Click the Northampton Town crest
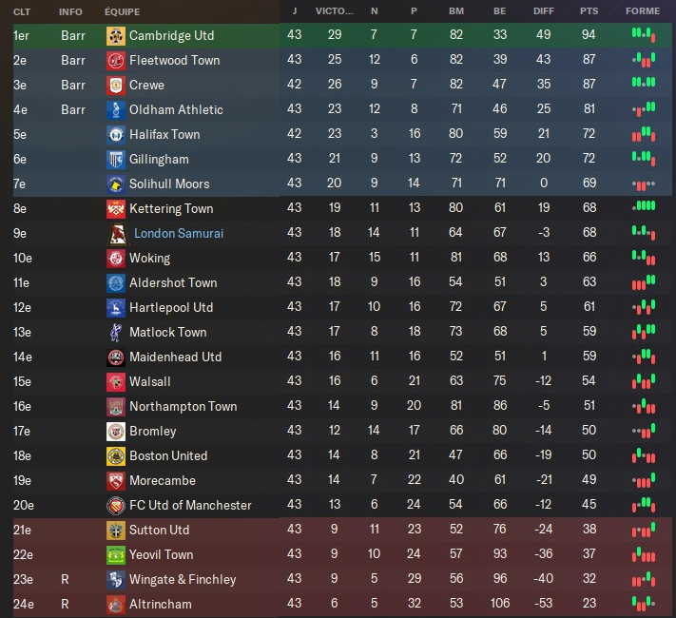The width and height of the screenshot is (676, 618). click(x=115, y=407)
